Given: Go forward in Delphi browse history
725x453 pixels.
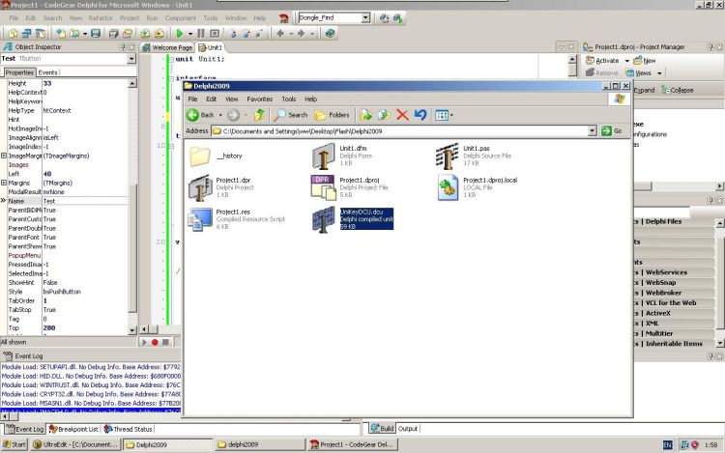Looking at the screenshot, I should pos(301,33).
